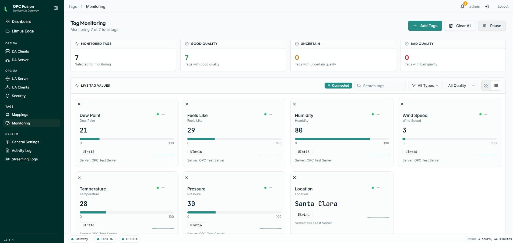The width and height of the screenshot is (513, 243).
Task: Click the Logout link
Action: coord(503,6)
